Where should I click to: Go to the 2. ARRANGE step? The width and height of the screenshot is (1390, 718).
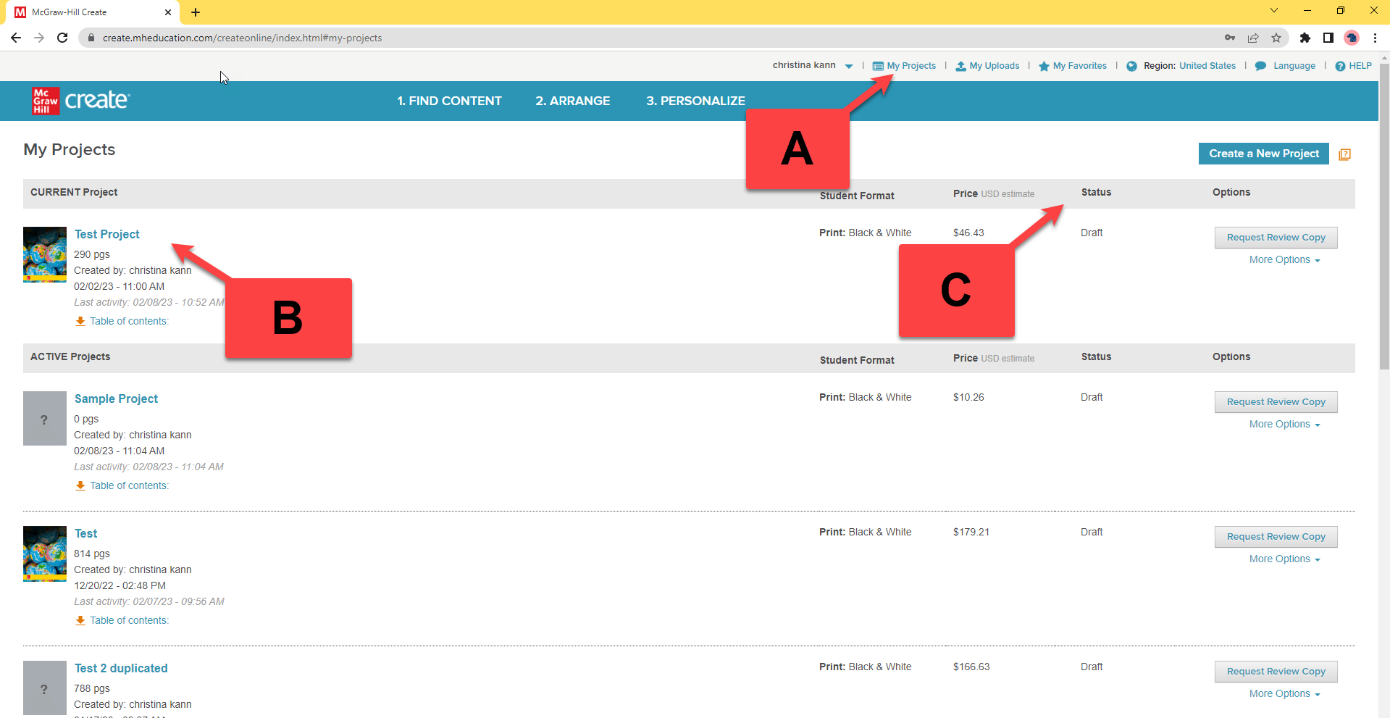click(572, 101)
